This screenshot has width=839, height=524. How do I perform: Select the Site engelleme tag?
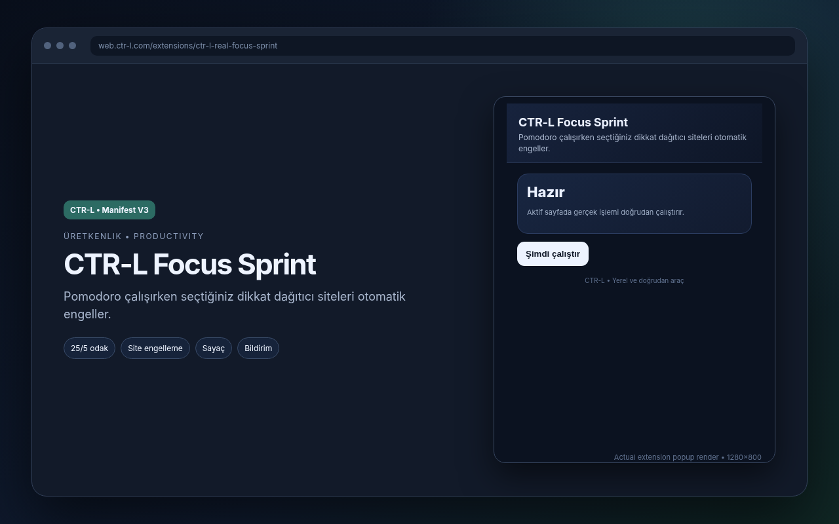click(x=155, y=348)
